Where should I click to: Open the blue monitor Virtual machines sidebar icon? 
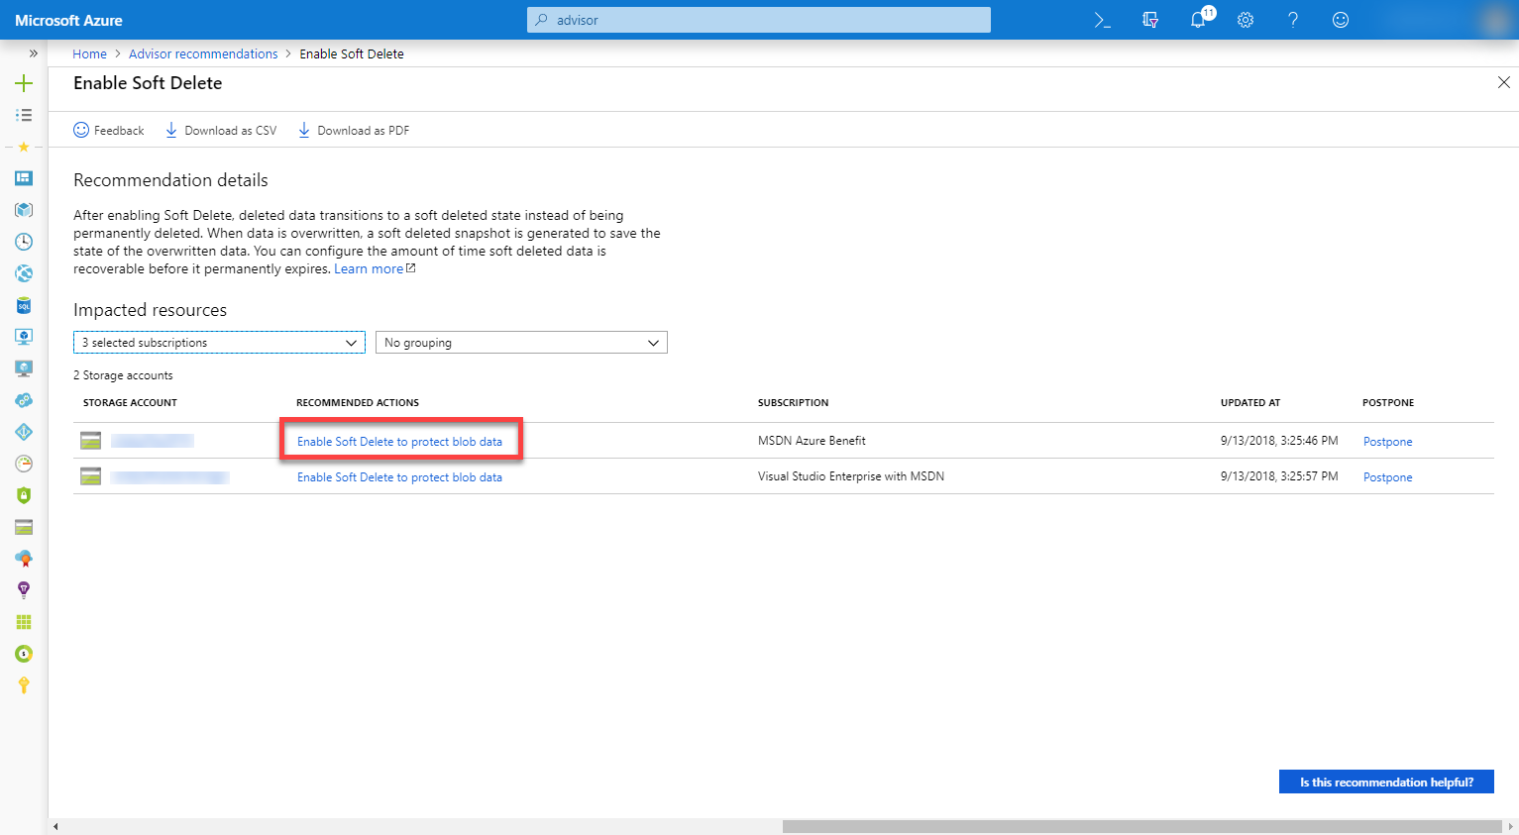[x=24, y=337]
